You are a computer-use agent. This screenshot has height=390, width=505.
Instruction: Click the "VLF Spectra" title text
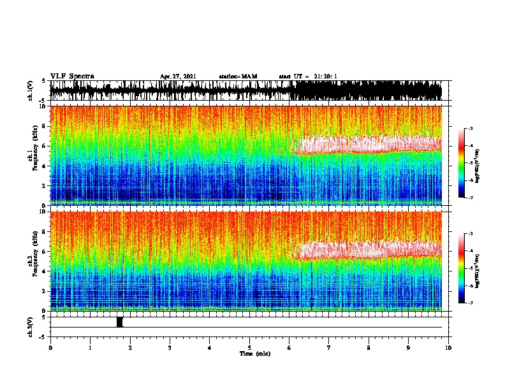point(72,76)
